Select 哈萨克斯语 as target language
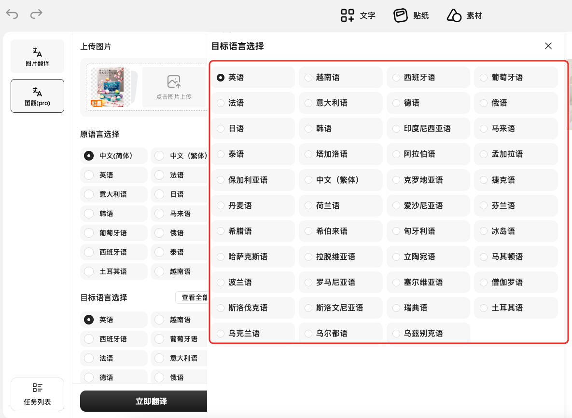Image resolution: width=572 pixels, height=418 pixels. [253, 256]
